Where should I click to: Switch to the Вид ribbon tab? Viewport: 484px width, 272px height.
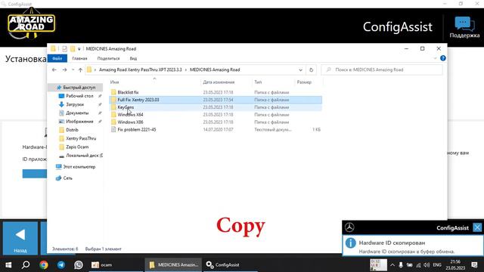[133, 58]
